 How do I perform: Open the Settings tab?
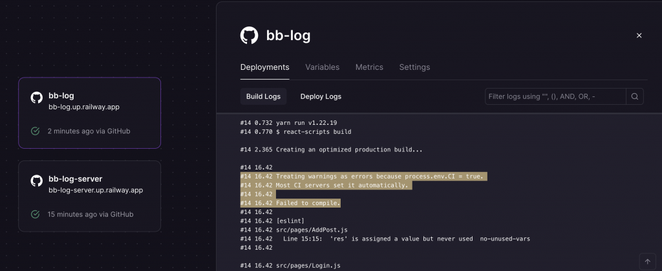414,67
